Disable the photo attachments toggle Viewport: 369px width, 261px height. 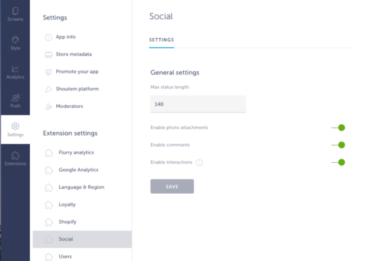pyautogui.click(x=339, y=127)
